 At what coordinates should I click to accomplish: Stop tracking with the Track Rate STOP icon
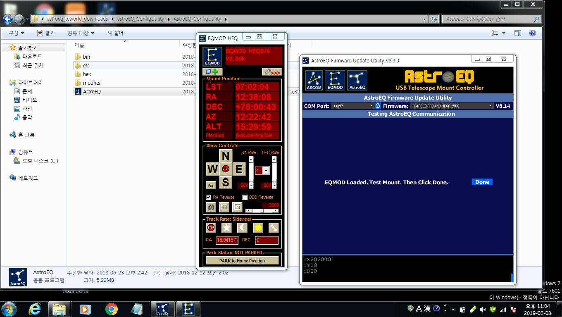211,228
